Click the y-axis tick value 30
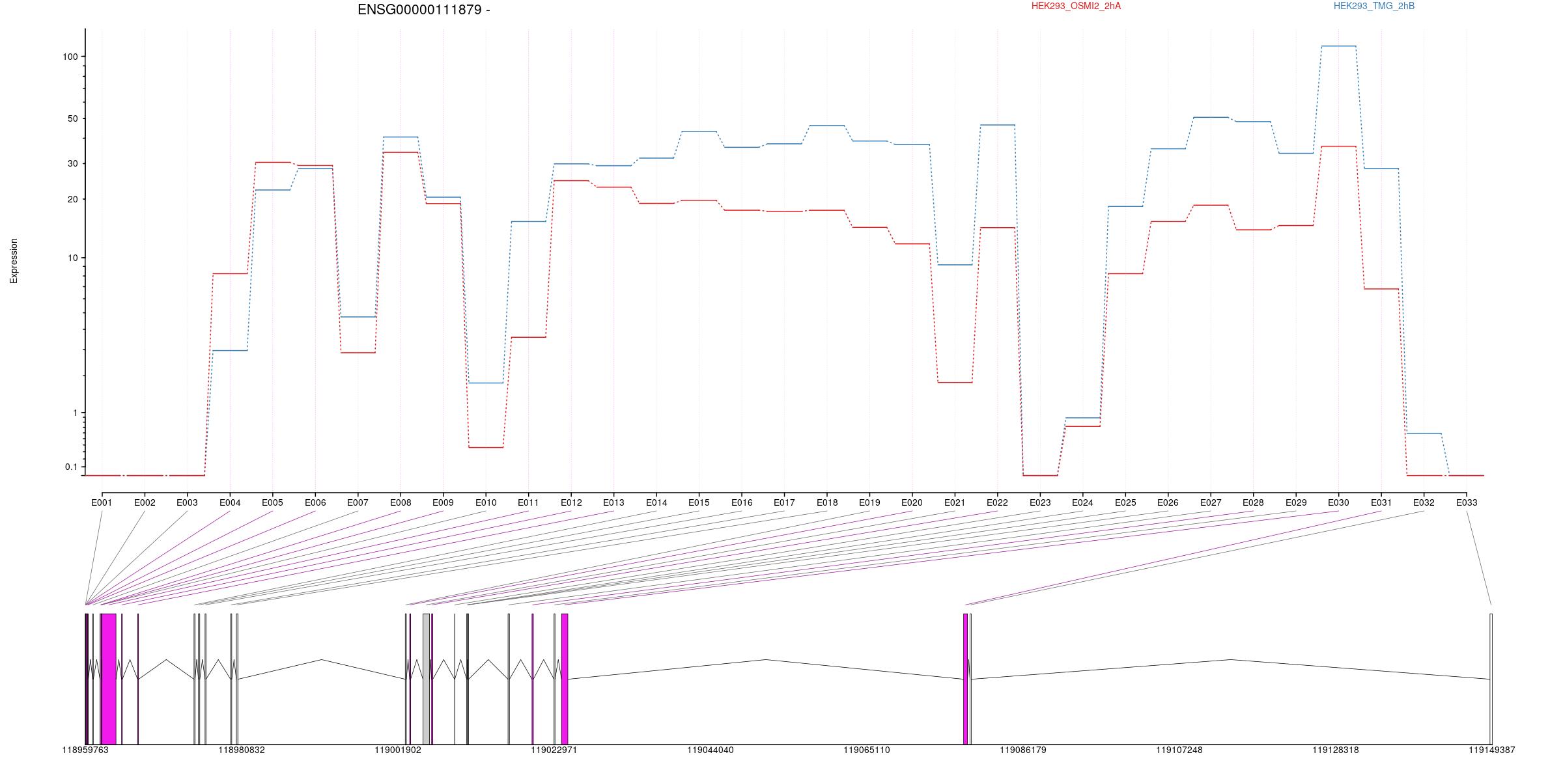This screenshot has height=781, width=1563. [x=72, y=163]
